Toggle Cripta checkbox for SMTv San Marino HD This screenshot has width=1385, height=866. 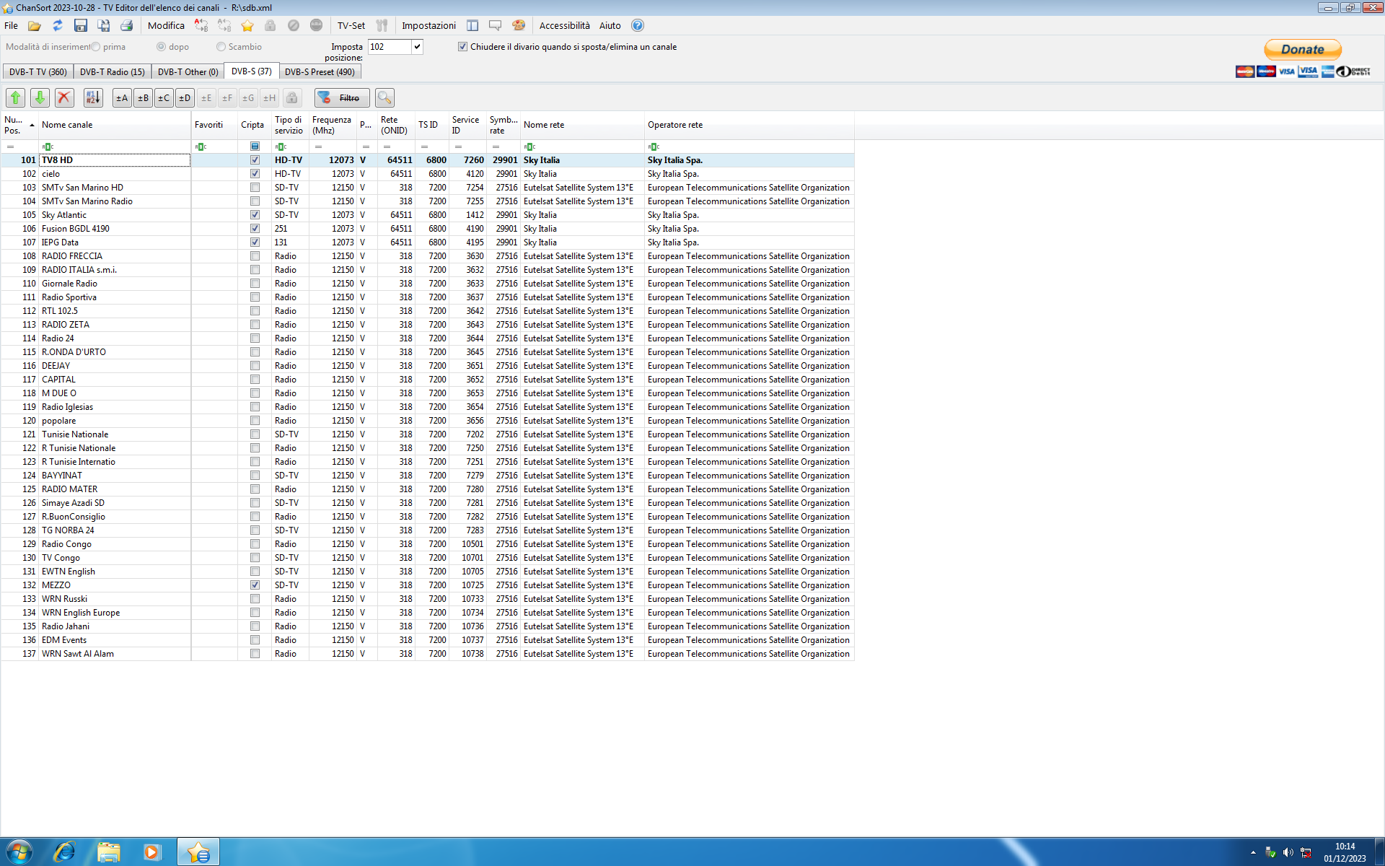pyautogui.click(x=255, y=188)
